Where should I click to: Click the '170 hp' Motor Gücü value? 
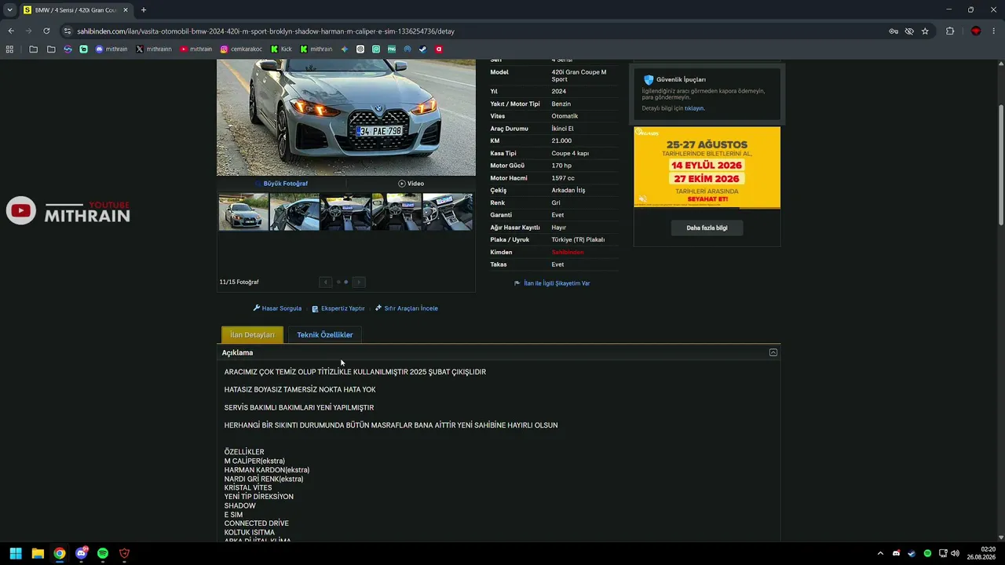coord(561,166)
